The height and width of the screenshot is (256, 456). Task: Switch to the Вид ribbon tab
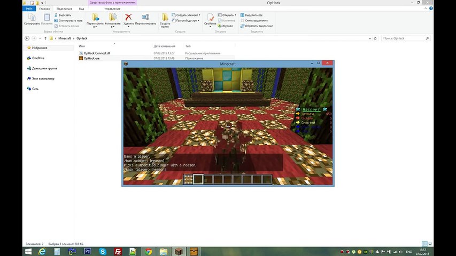(x=82, y=9)
